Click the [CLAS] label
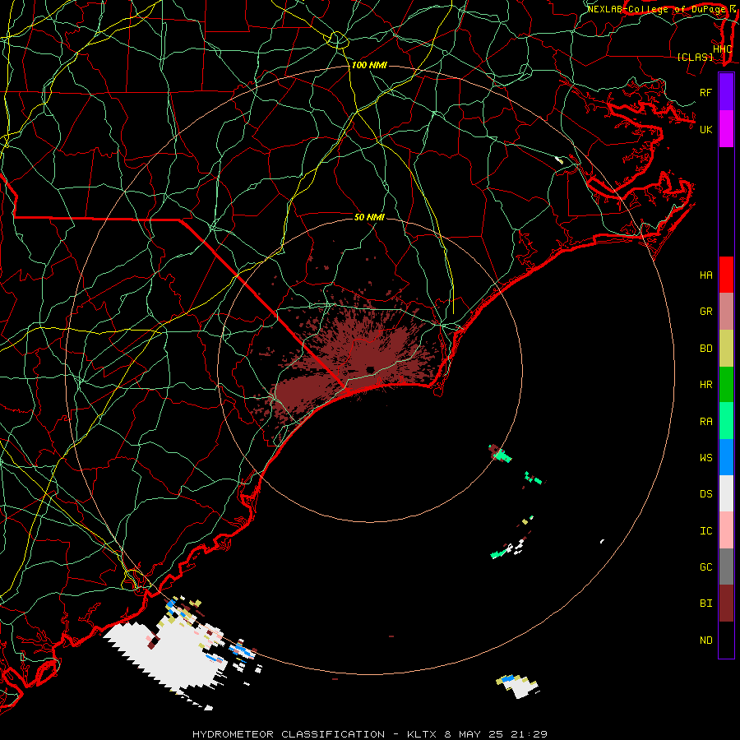The image size is (740, 740). tap(695, 58)
